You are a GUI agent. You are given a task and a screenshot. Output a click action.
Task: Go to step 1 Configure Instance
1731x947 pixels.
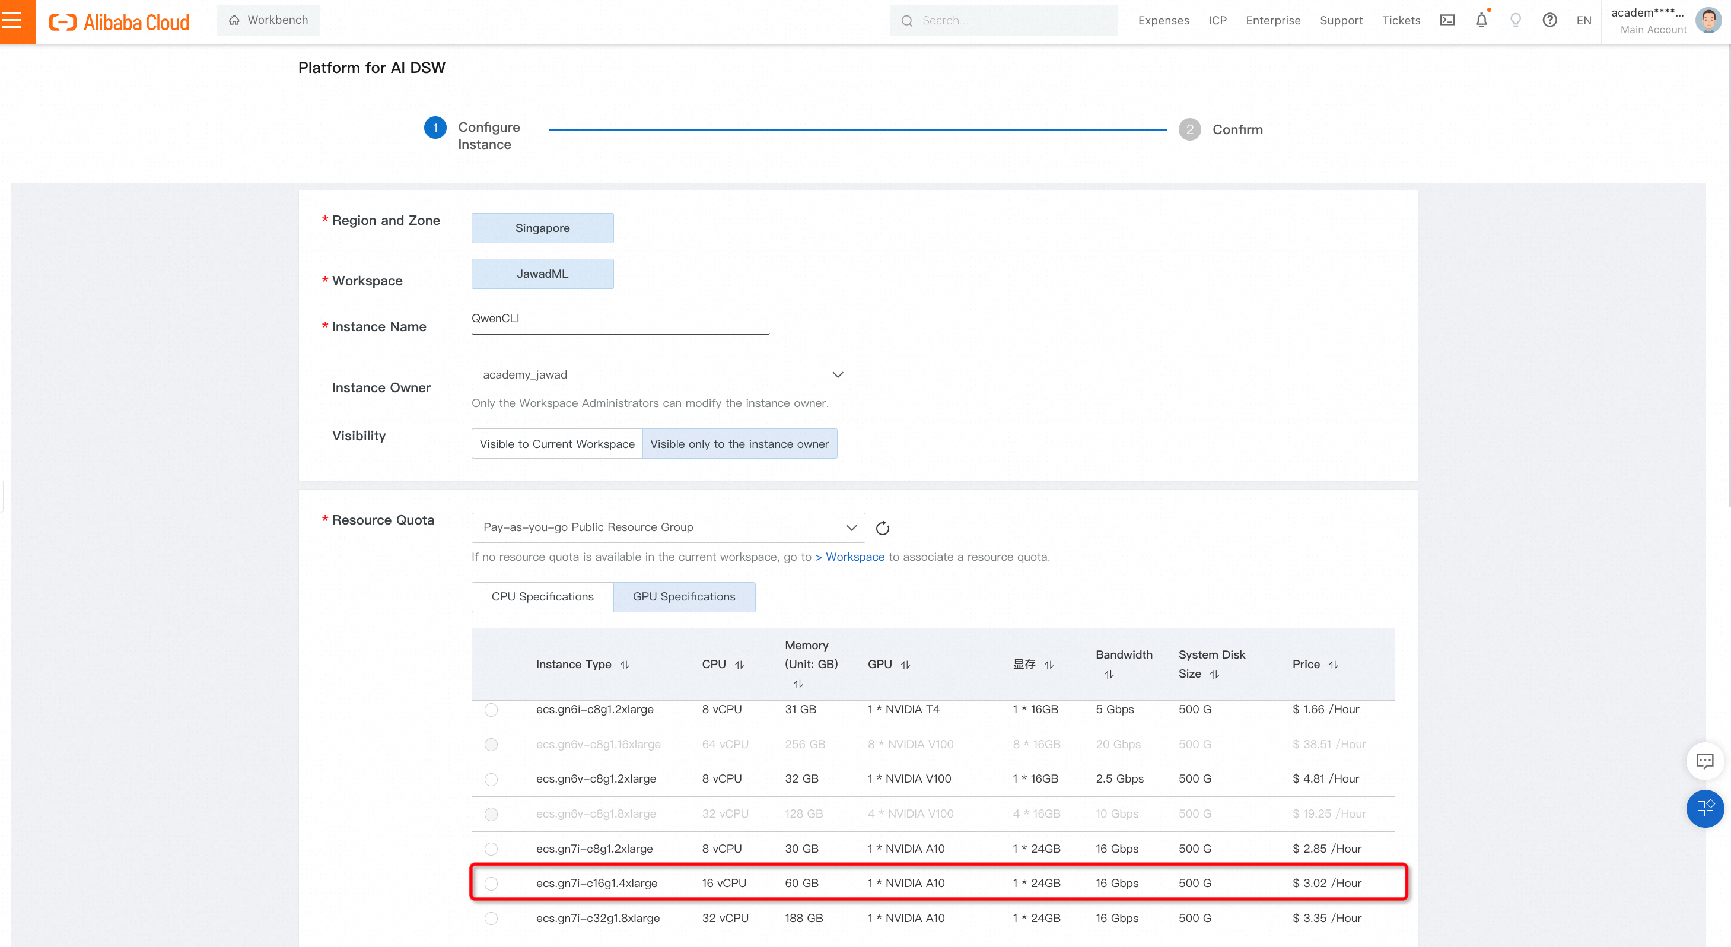472,135
